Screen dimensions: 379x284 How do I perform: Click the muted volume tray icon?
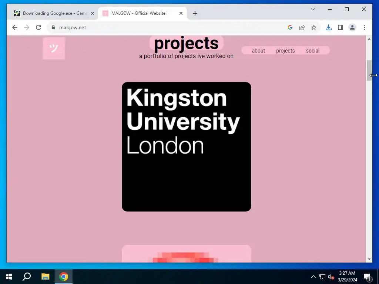[331, 277]
